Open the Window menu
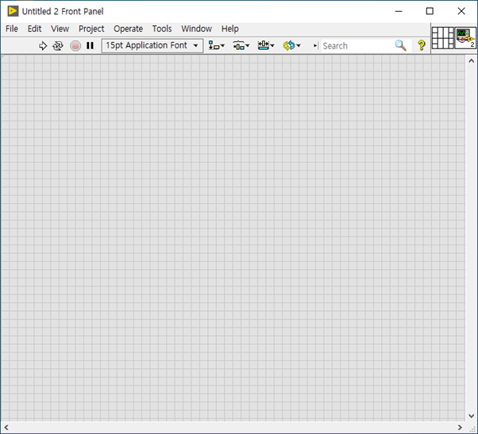The width and height of the screenshot is (478, 434). point(196,29)
